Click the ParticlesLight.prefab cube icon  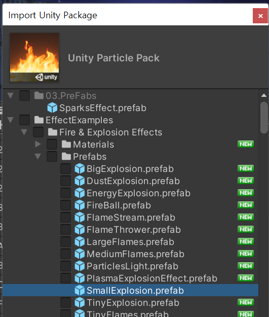click(x=80, y=266)
